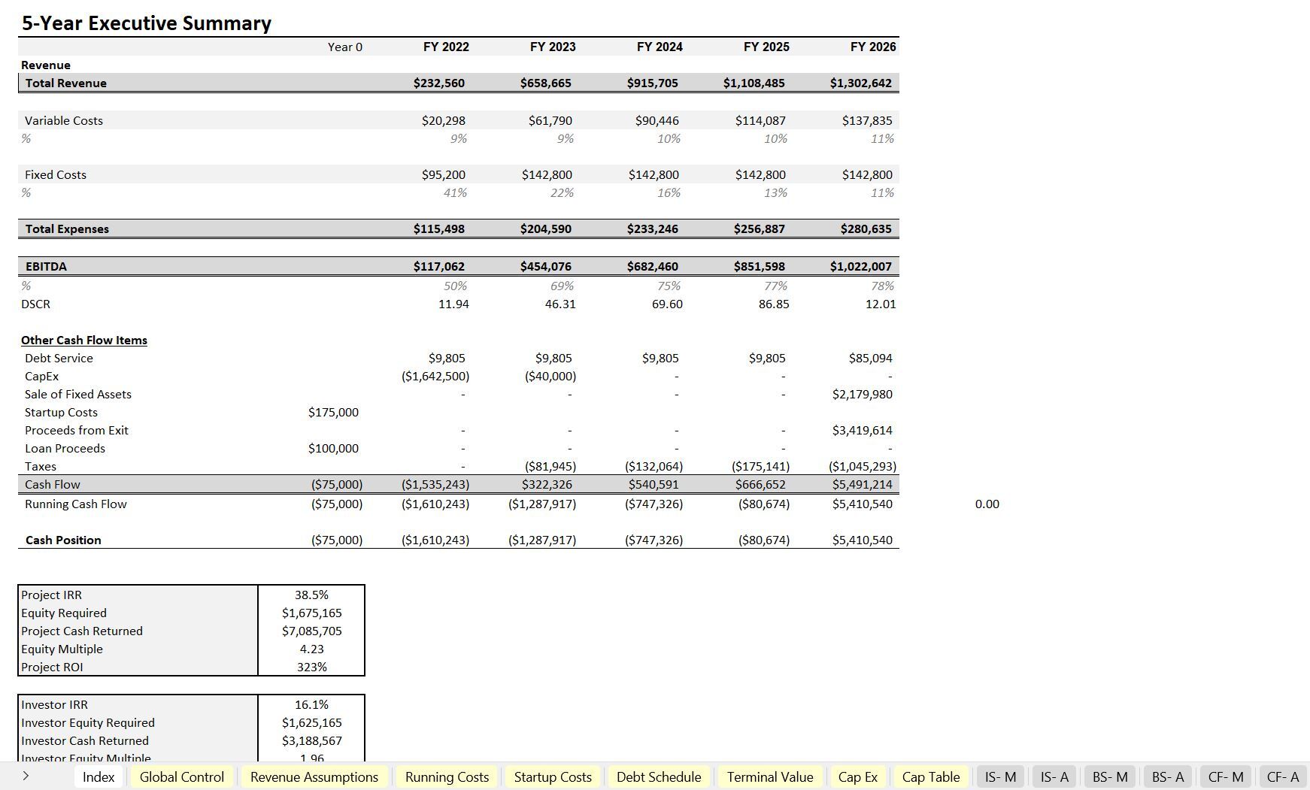This screenshot has height=790, width=1310.
Task: Open the IS- M sheet tab
Action: tap(1000, 777)
